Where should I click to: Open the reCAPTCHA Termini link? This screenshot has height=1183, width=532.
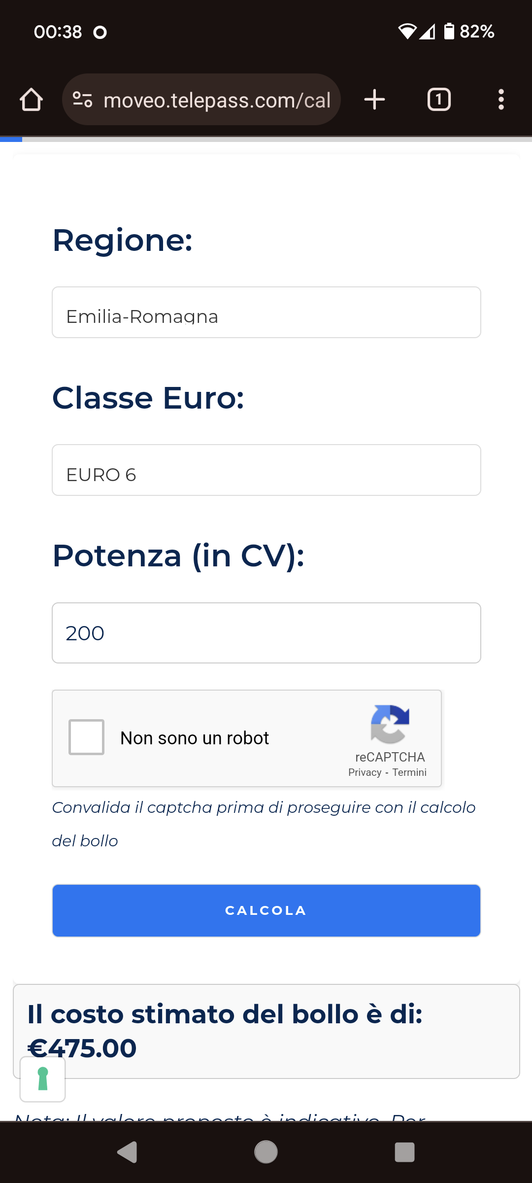[409, 772]
